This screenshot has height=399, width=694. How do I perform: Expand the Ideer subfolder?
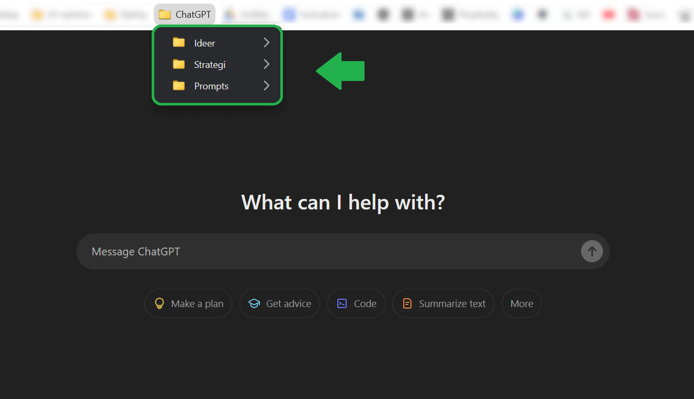217,43
